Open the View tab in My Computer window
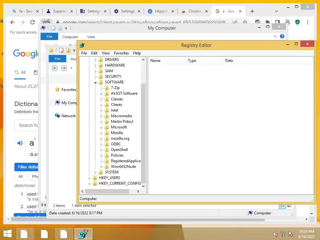This screenshot has height=240, width=320. (91, 37)
